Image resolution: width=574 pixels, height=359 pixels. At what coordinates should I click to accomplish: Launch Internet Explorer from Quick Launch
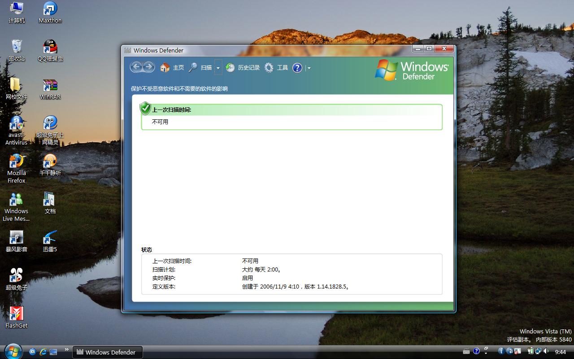click(43, 352)
